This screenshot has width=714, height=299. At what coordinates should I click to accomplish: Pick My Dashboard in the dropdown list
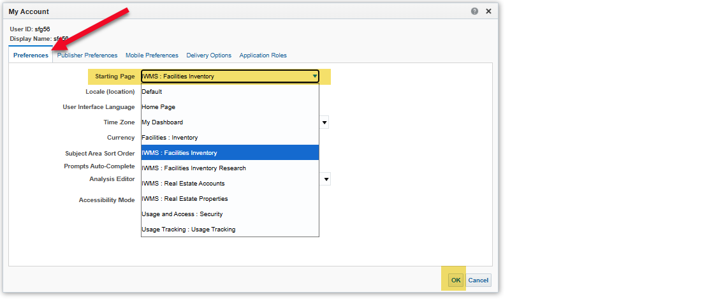[x=229, y=122]
